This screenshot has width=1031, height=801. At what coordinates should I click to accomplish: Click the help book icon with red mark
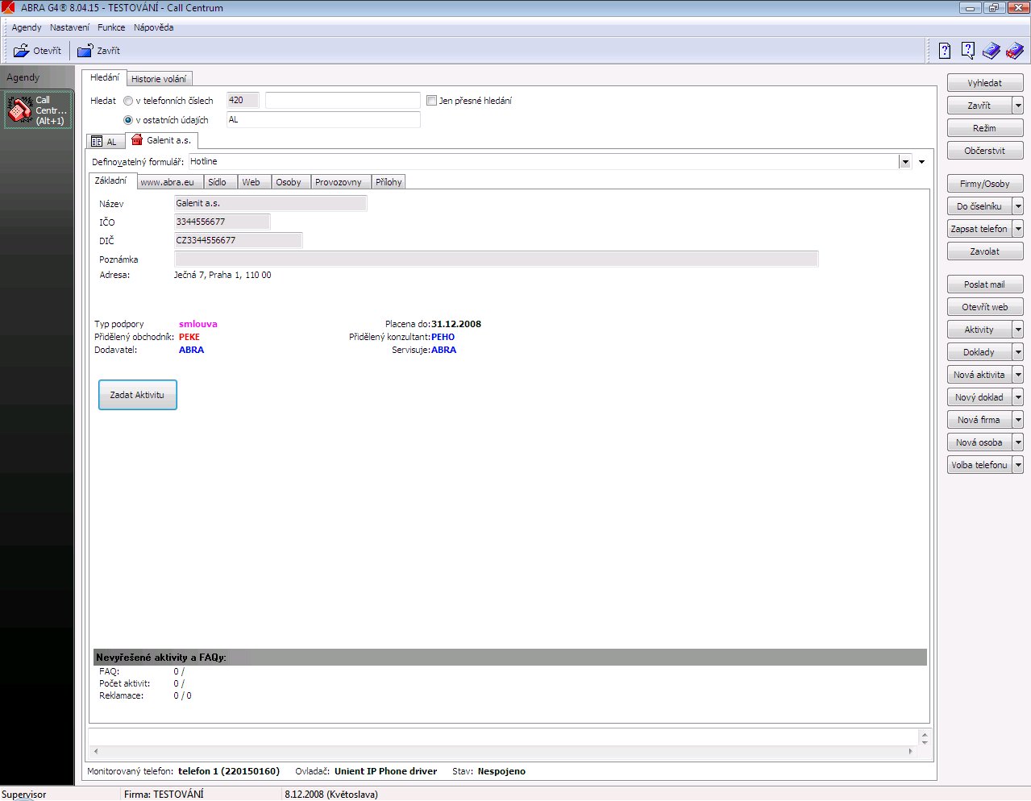click(x=1015, y=51)
